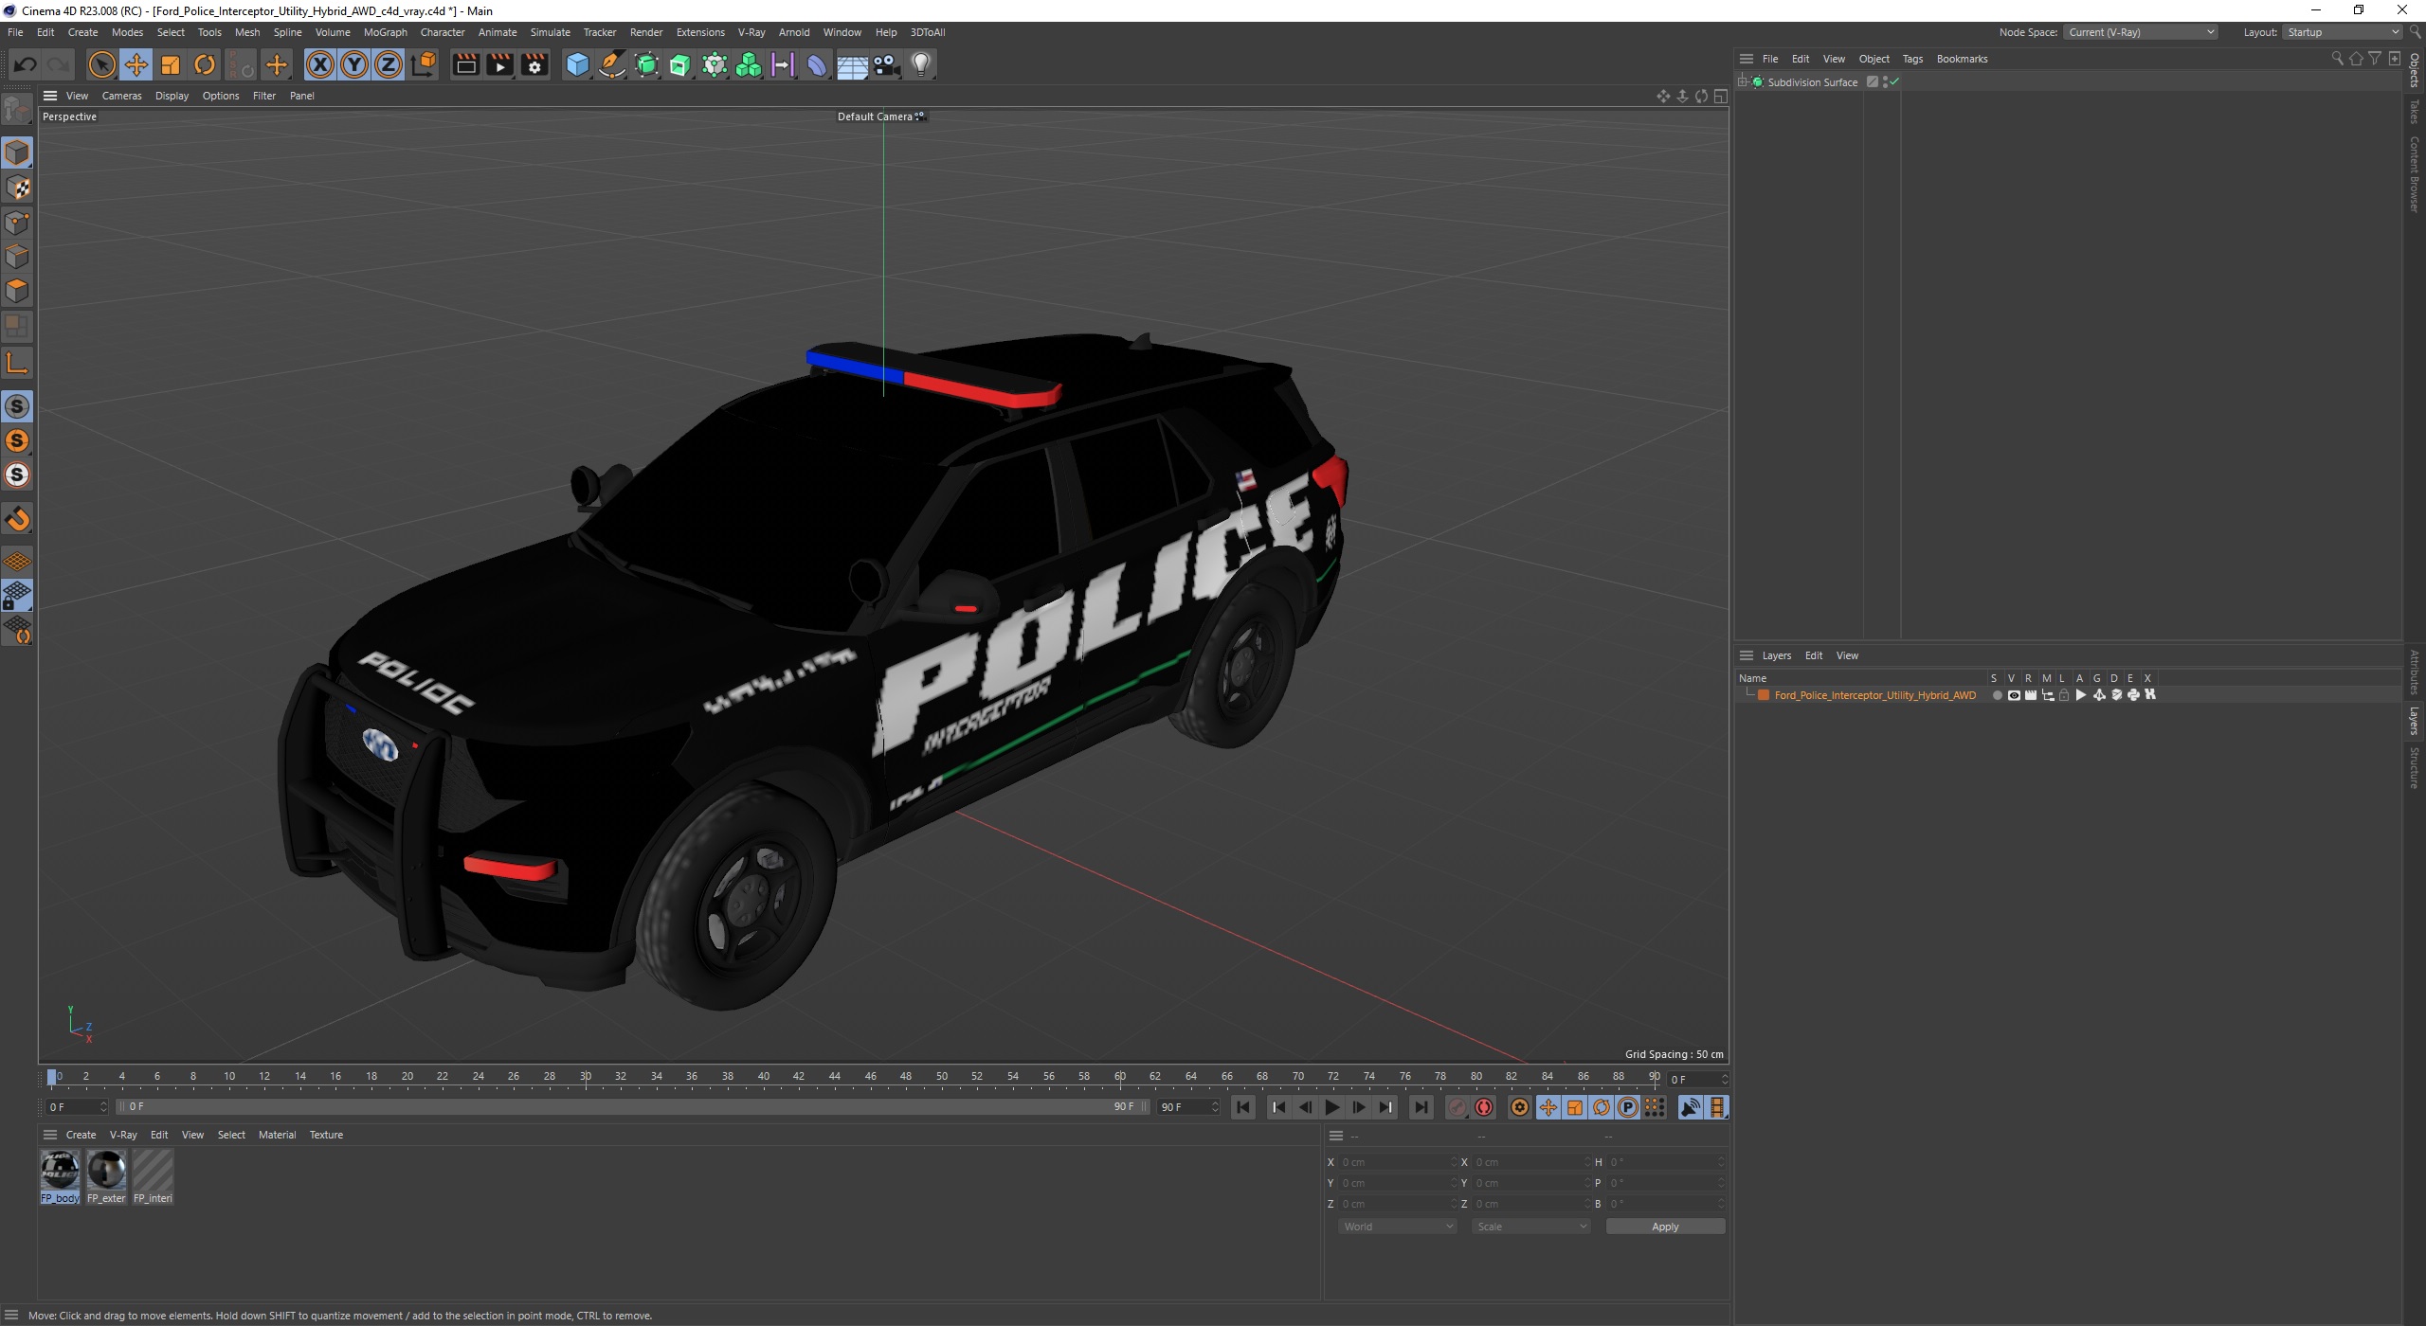Click Render to Picture Viewer icon
Screen dimensions: 2426x1326
[x=499, y=64]
